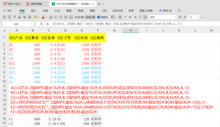Open the 文件 file menu

[x=8, y=11]
